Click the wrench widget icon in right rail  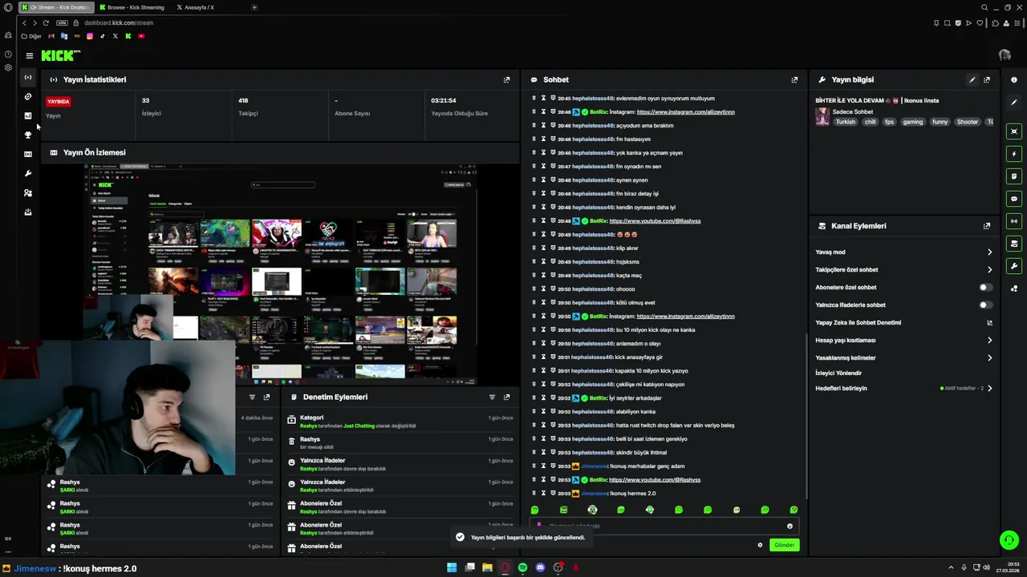[1014, 266]
